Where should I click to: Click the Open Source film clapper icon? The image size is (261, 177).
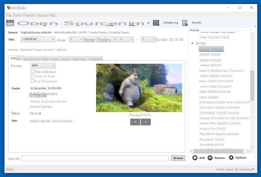coord(10,23)
